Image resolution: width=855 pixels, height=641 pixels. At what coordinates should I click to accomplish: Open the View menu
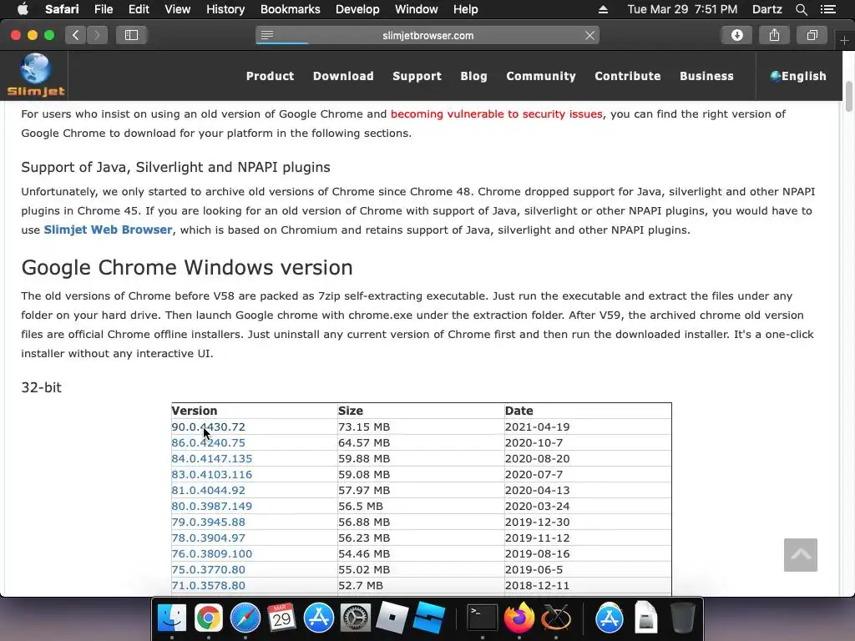tap(177, 9)
